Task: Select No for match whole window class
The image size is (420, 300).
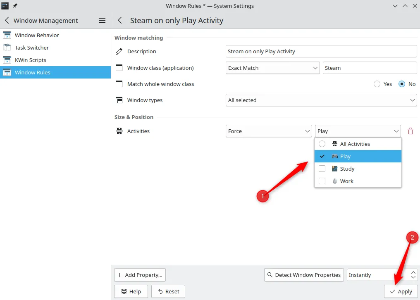Action: [402, 84]
